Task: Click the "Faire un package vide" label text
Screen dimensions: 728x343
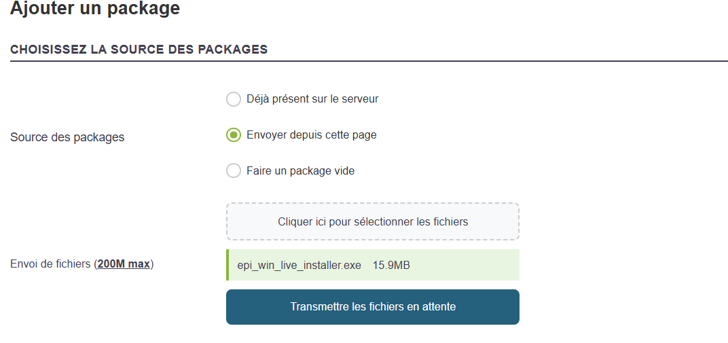Action: [x=300, y=171]
